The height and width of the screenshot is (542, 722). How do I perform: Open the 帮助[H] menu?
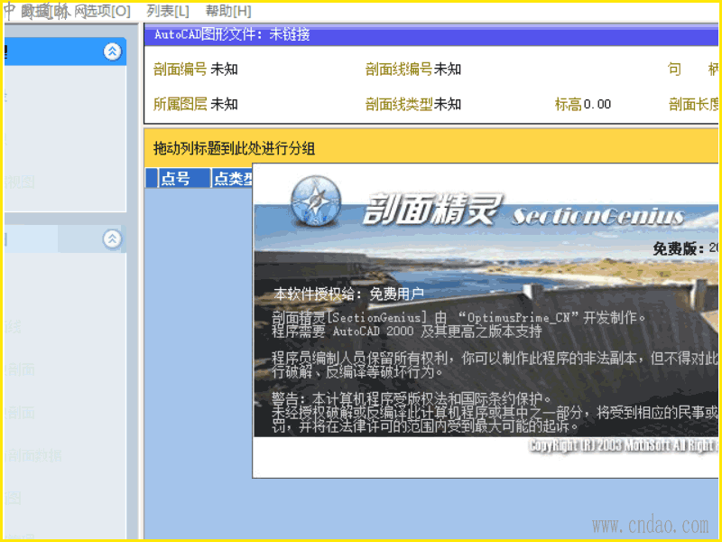[x=228, y=11]
